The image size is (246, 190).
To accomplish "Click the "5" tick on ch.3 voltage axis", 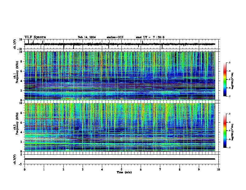I will tap(21, 154).
